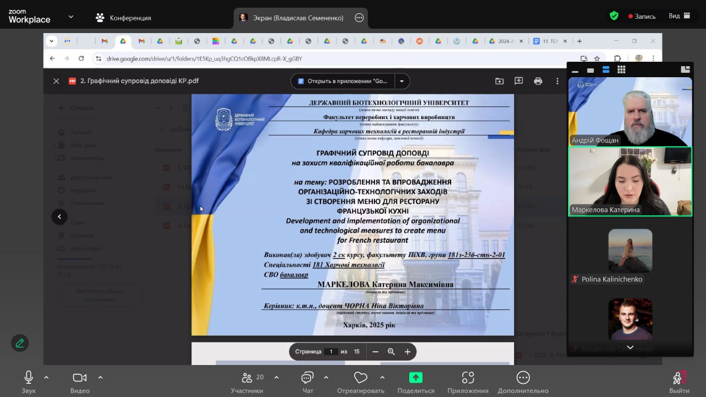This screenshot has height=397, width=706.
Task: Expand reactions options arrow beside Отреагировать
Action: pyautogui.click(x=382, y=378)
